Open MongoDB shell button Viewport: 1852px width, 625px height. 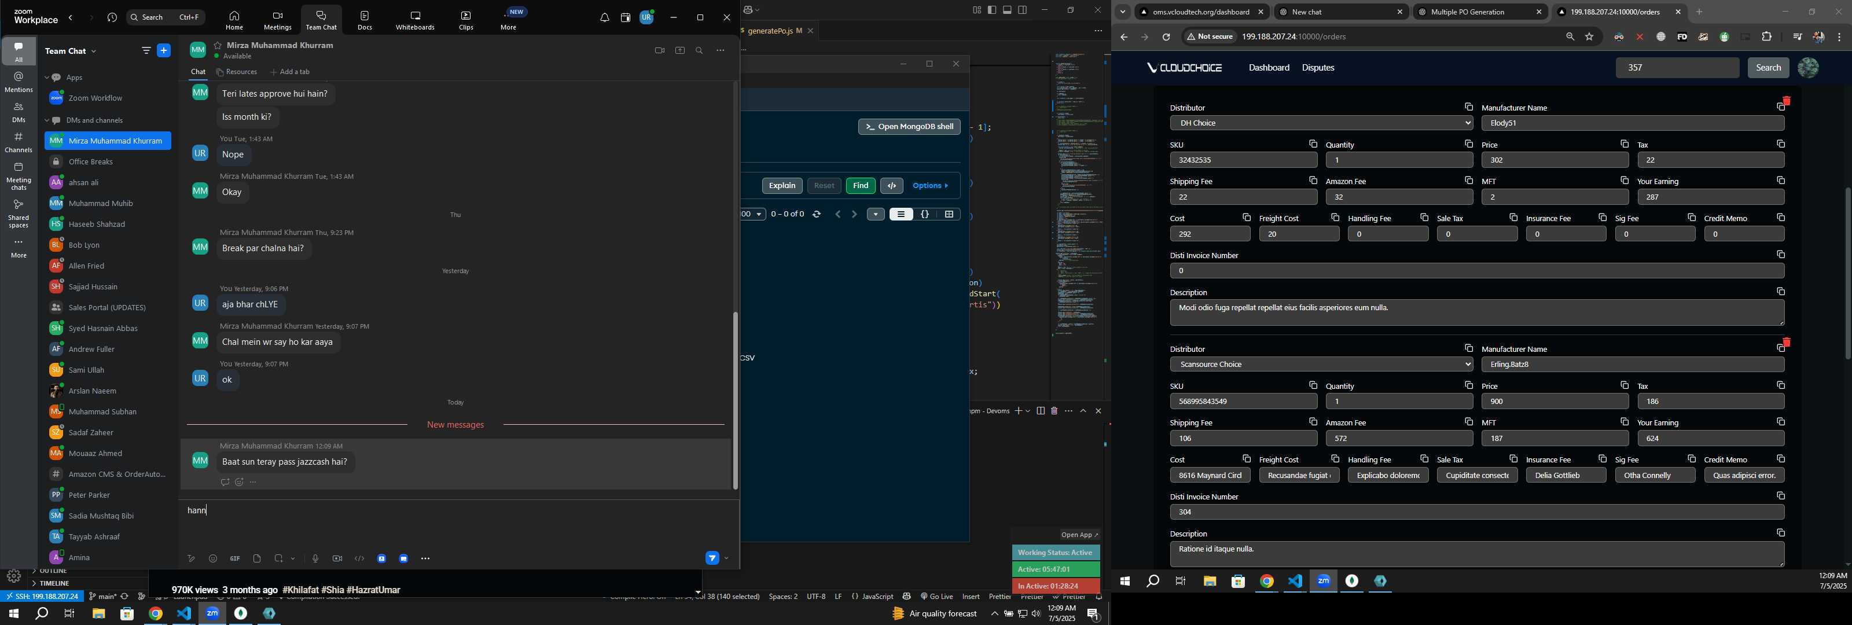(909, 127)
